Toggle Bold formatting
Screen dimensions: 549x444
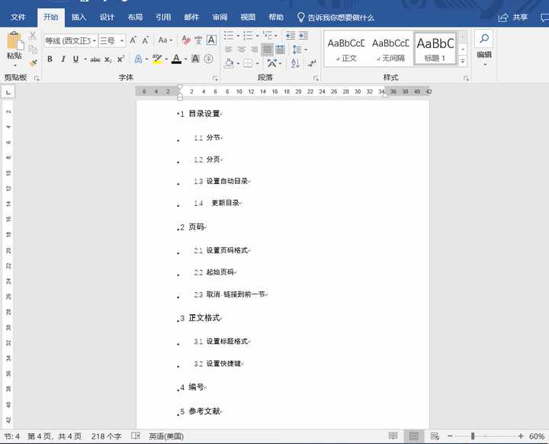pos(50,60)
